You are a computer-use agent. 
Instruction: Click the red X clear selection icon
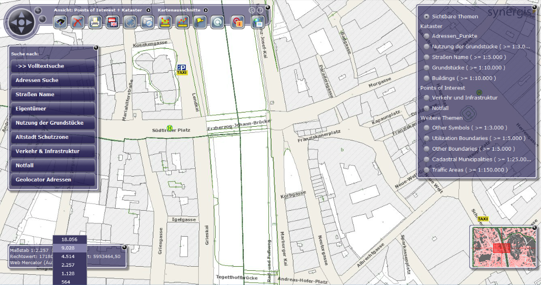77,22
